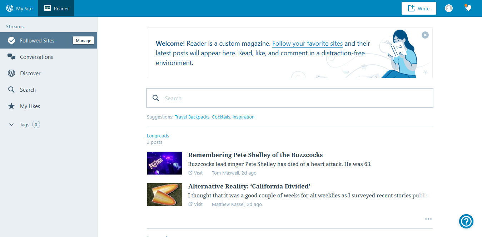This screenshot has height=237, width=482.
Task: Select Followed Sites stream
Action: [37, 41]
